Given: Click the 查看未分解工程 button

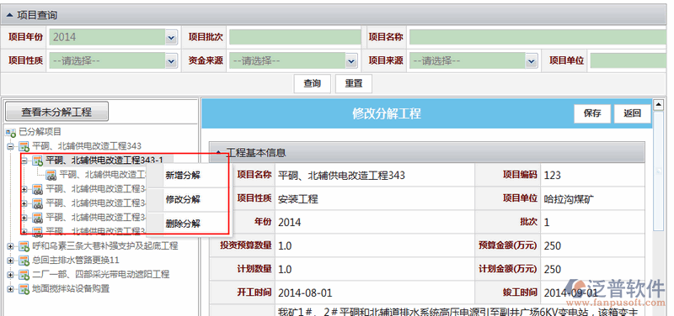Looking at the screenshot, I should click(x=56, y=112).
